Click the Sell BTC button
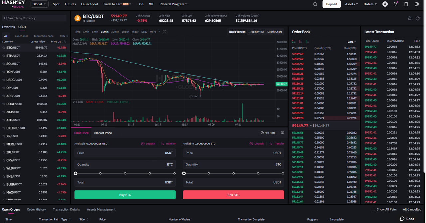This screenshot has height=223, width=426. point(233,195)
